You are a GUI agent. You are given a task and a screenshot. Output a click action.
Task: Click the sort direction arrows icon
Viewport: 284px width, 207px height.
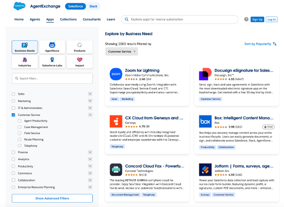275,44
